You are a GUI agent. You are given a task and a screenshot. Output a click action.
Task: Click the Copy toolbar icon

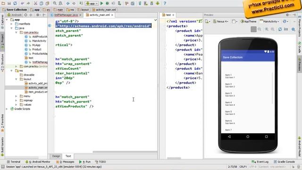click(x=42, y=3)
